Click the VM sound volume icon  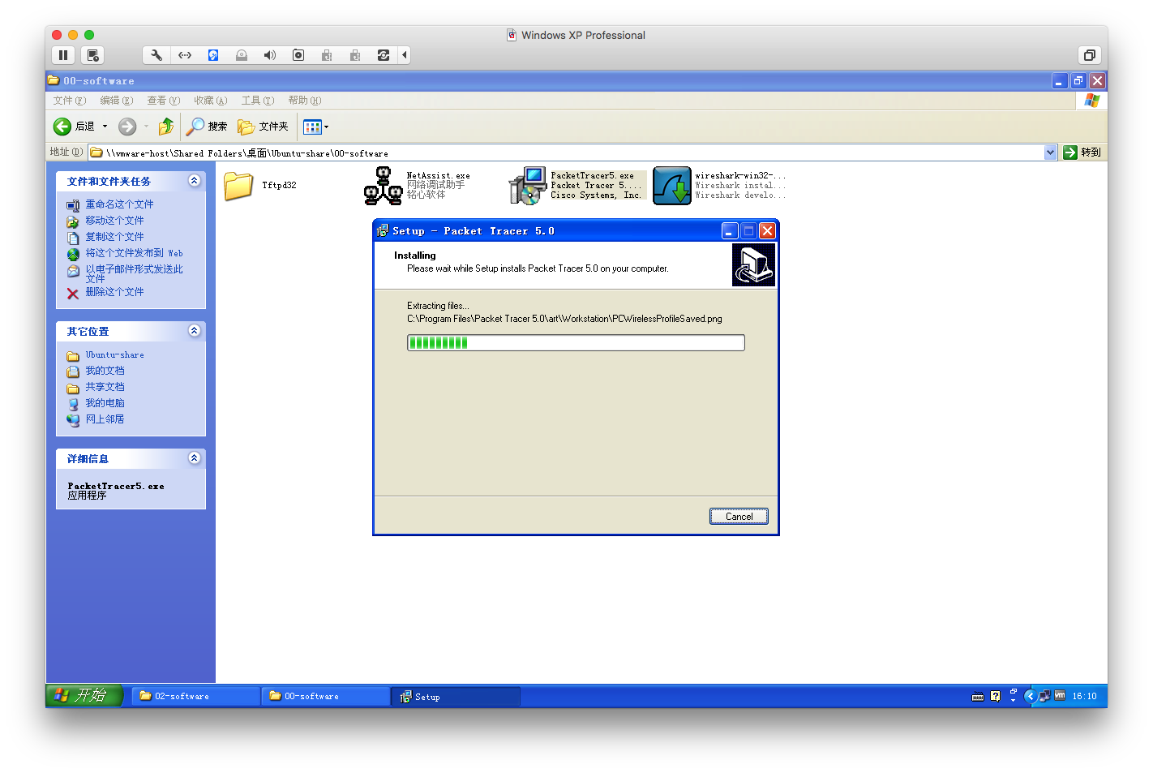point(270,55)
